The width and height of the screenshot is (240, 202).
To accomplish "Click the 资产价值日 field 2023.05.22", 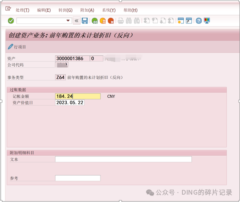I will [x=70, y=103].
